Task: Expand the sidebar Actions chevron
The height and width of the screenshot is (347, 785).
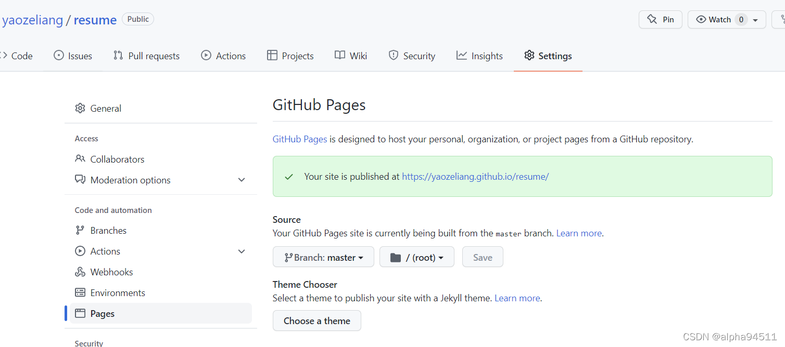Action: 242,251
